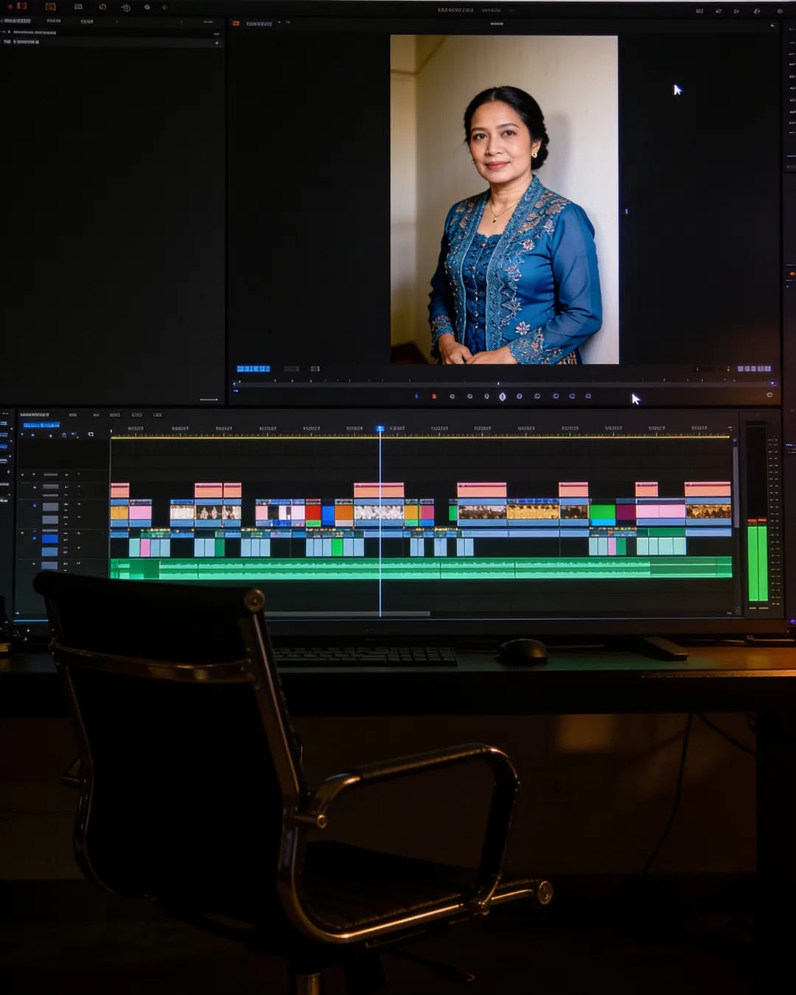Click the third icon in the top bar
796x995 pixels.
pos(78,7)
